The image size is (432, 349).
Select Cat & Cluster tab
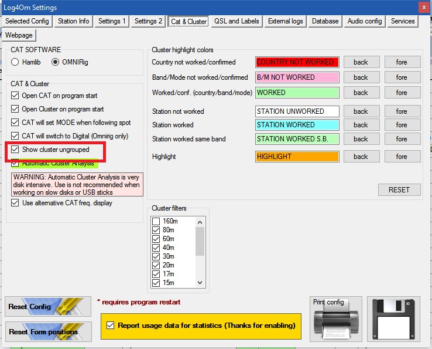click(x=188, y=21)
